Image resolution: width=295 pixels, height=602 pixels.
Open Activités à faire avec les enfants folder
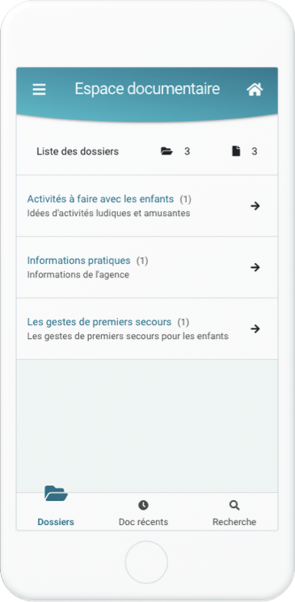pyautogui.click(x=100, y=199)
